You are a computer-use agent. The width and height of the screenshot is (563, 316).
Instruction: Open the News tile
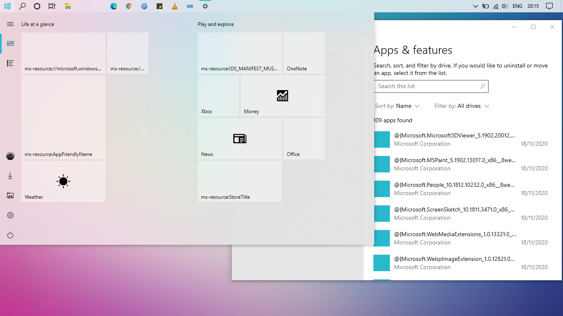240,139
